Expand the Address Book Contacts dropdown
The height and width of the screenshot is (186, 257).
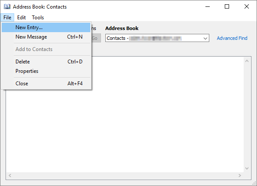(x=205, y=38)
